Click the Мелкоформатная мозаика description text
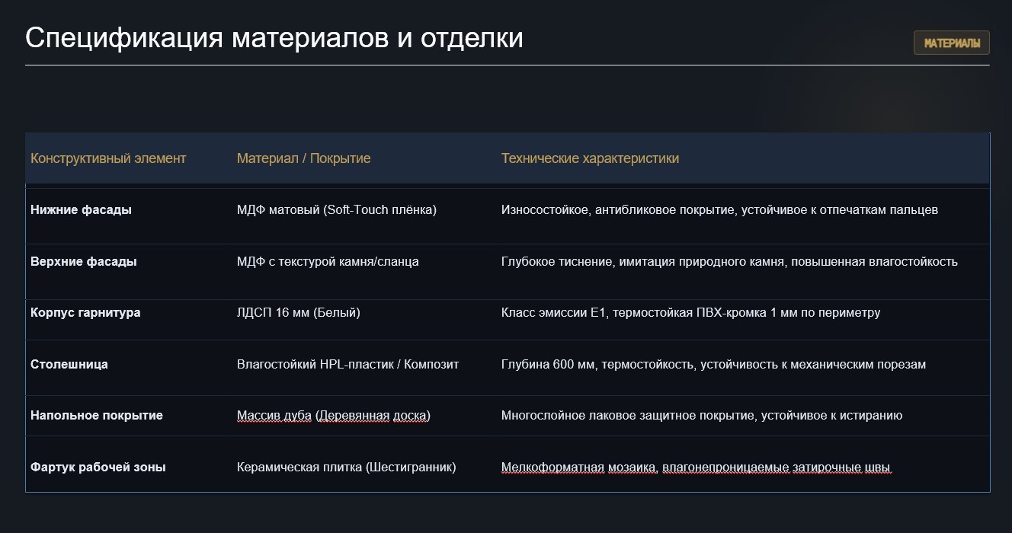The width and height of the screenshot is (1012, 533). pos(696,467)
